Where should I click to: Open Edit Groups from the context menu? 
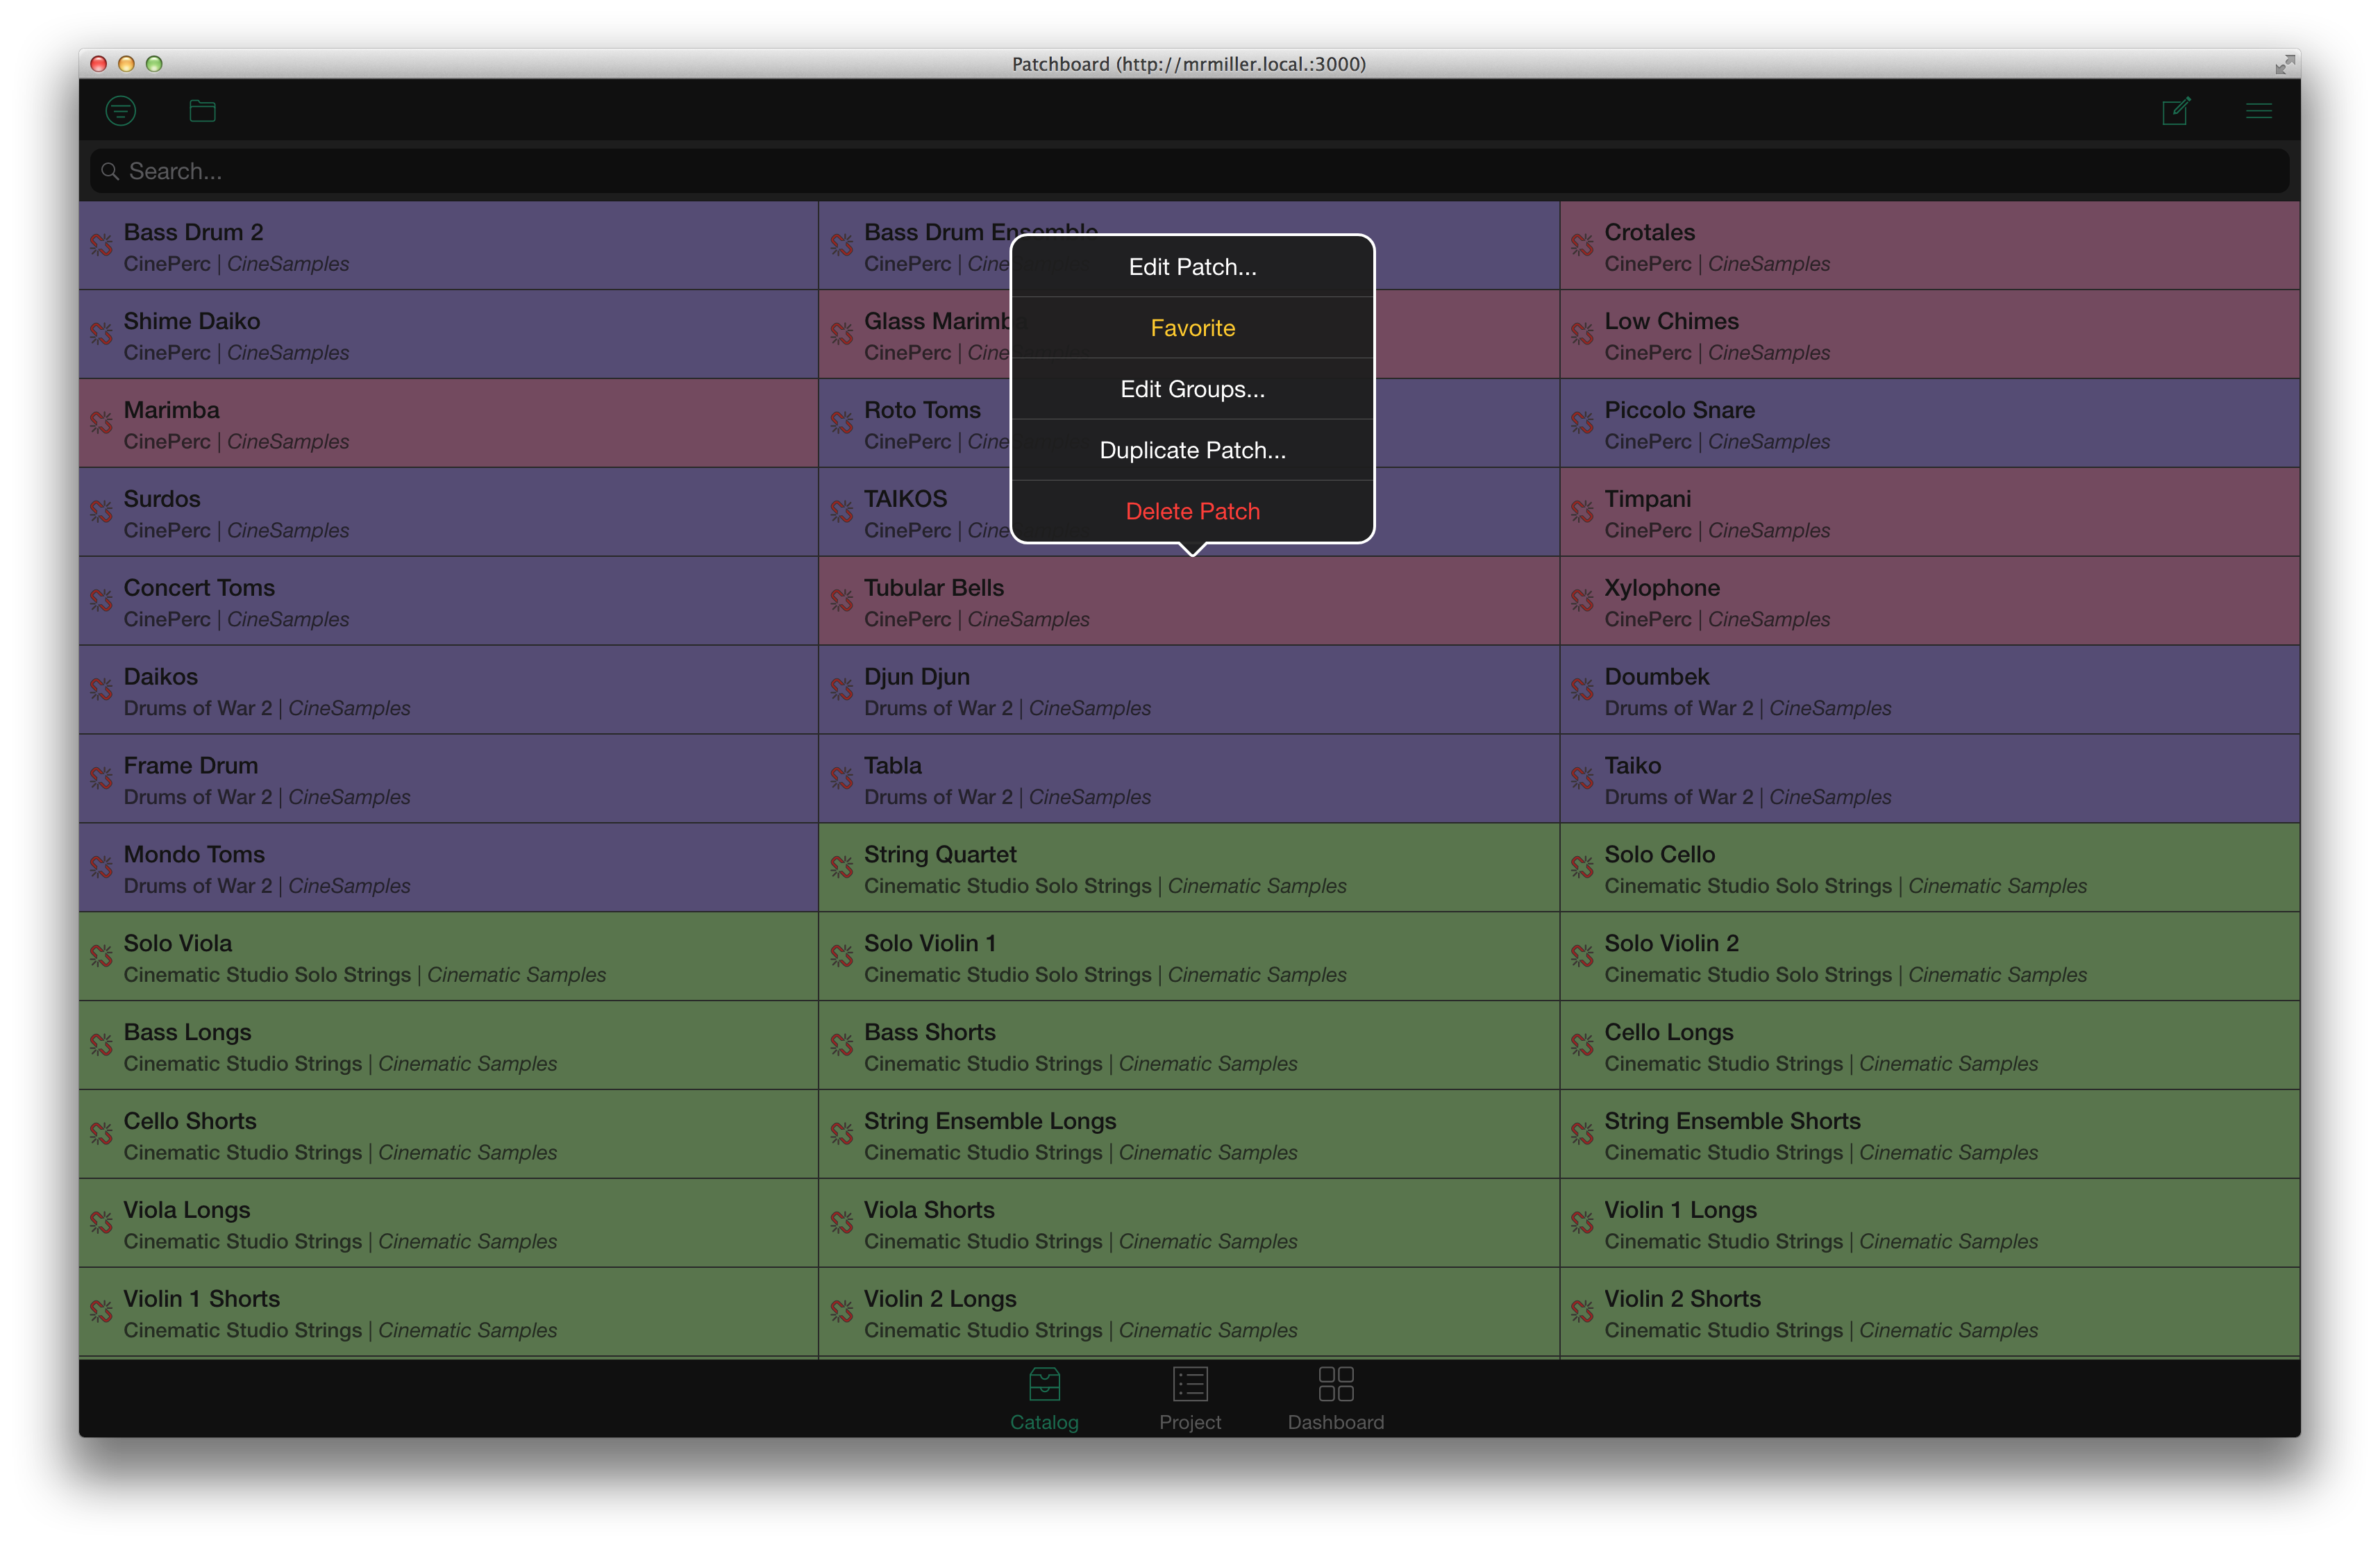coord(1192,389)
